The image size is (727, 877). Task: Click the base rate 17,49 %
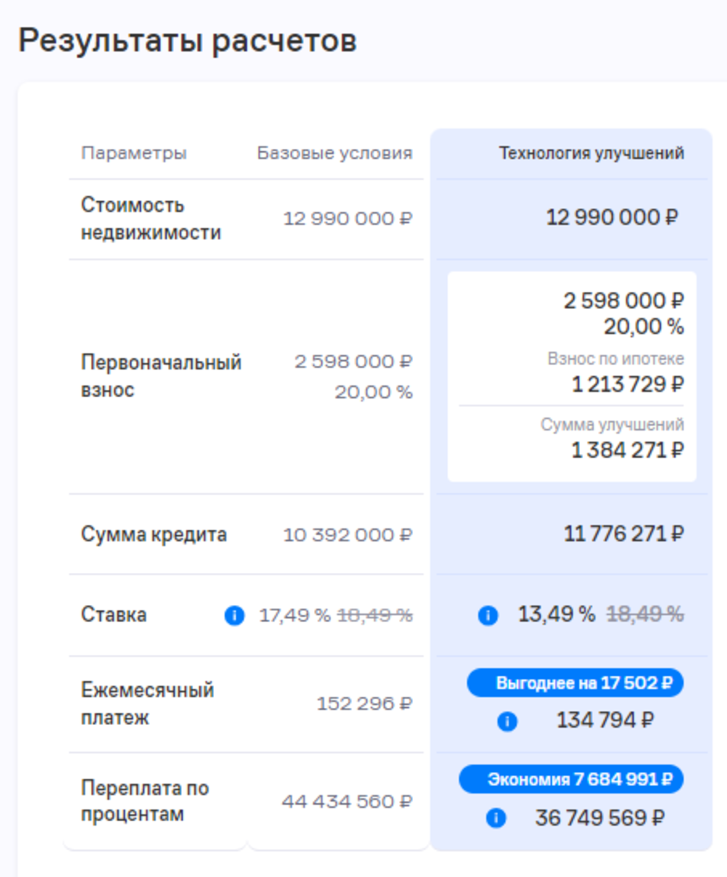(295, 615)
